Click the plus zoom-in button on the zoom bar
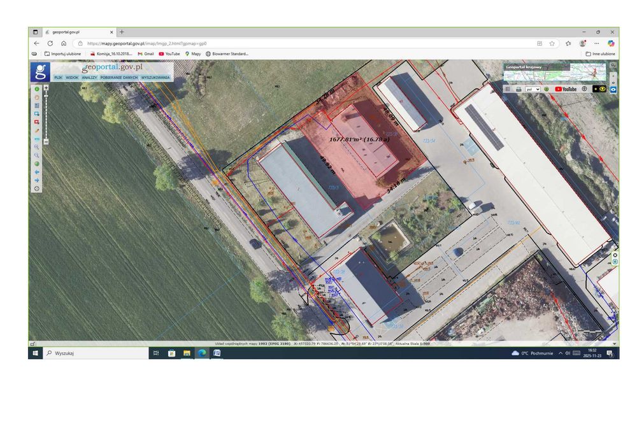The width and height of the screenshot is (630, 445). (x=47, y=88)
